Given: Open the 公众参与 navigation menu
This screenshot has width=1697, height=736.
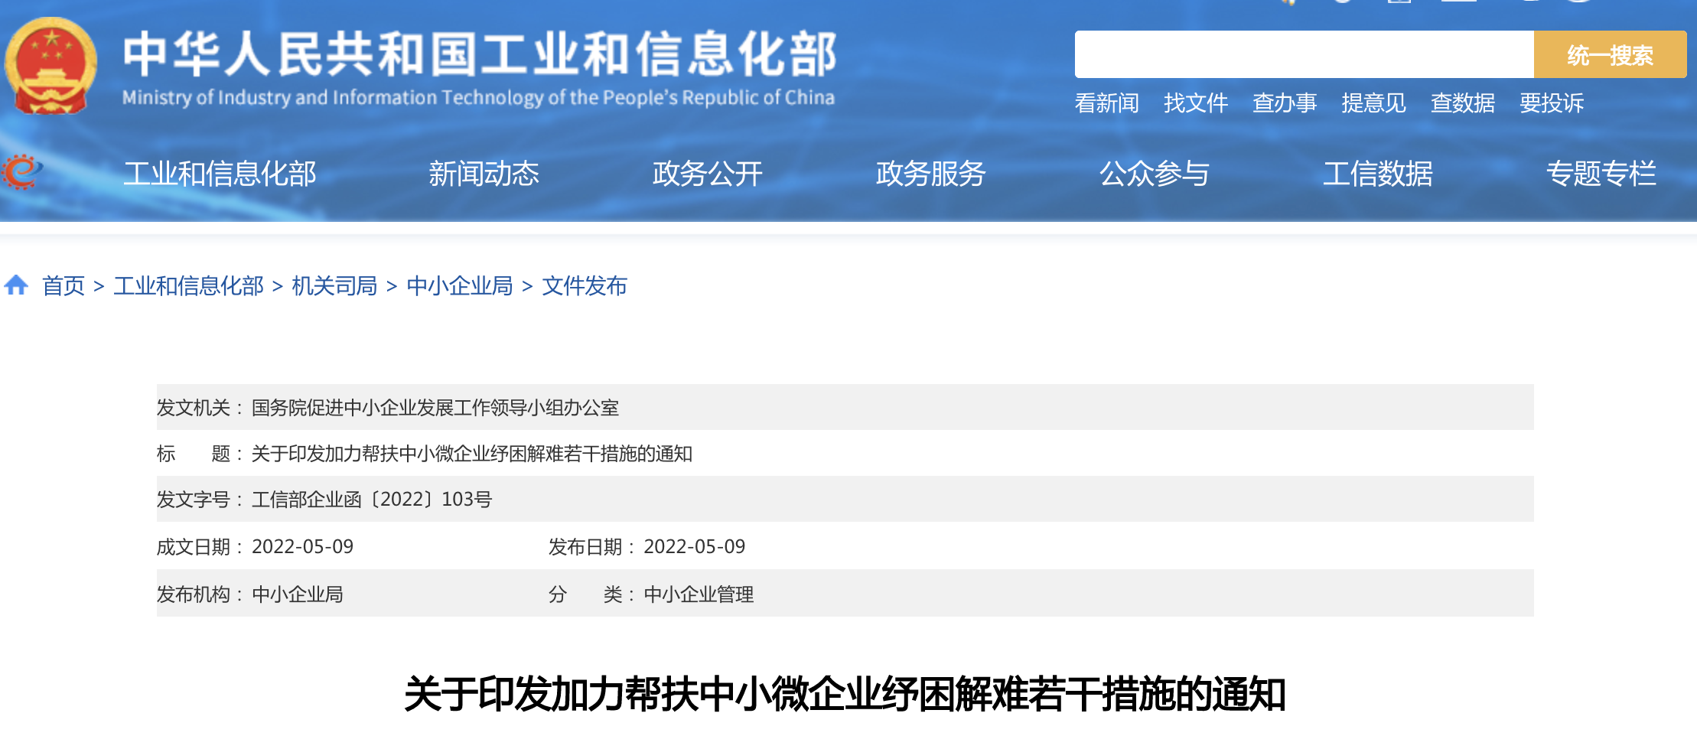Looking at the screenshot, I should pyautogui.click(x=1155, y=174).
